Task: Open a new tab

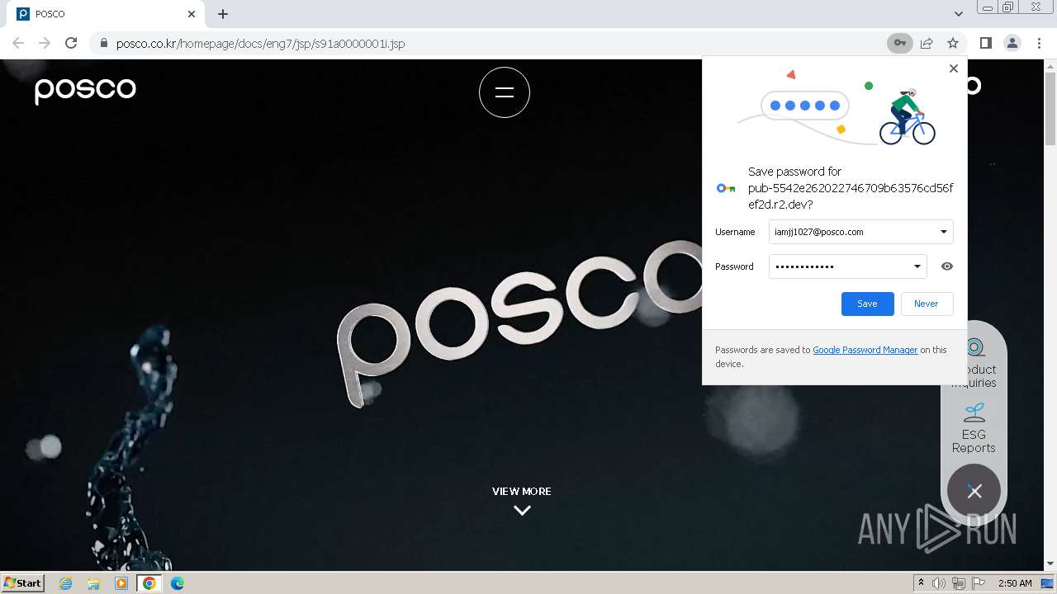Action: (223, 14)
